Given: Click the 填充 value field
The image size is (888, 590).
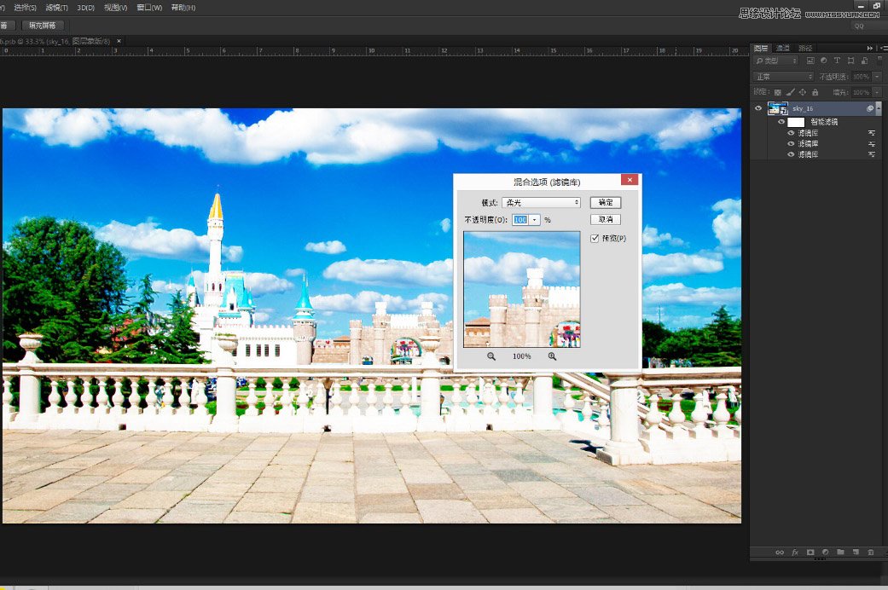Looking at the screenshot, I should 860,92.
